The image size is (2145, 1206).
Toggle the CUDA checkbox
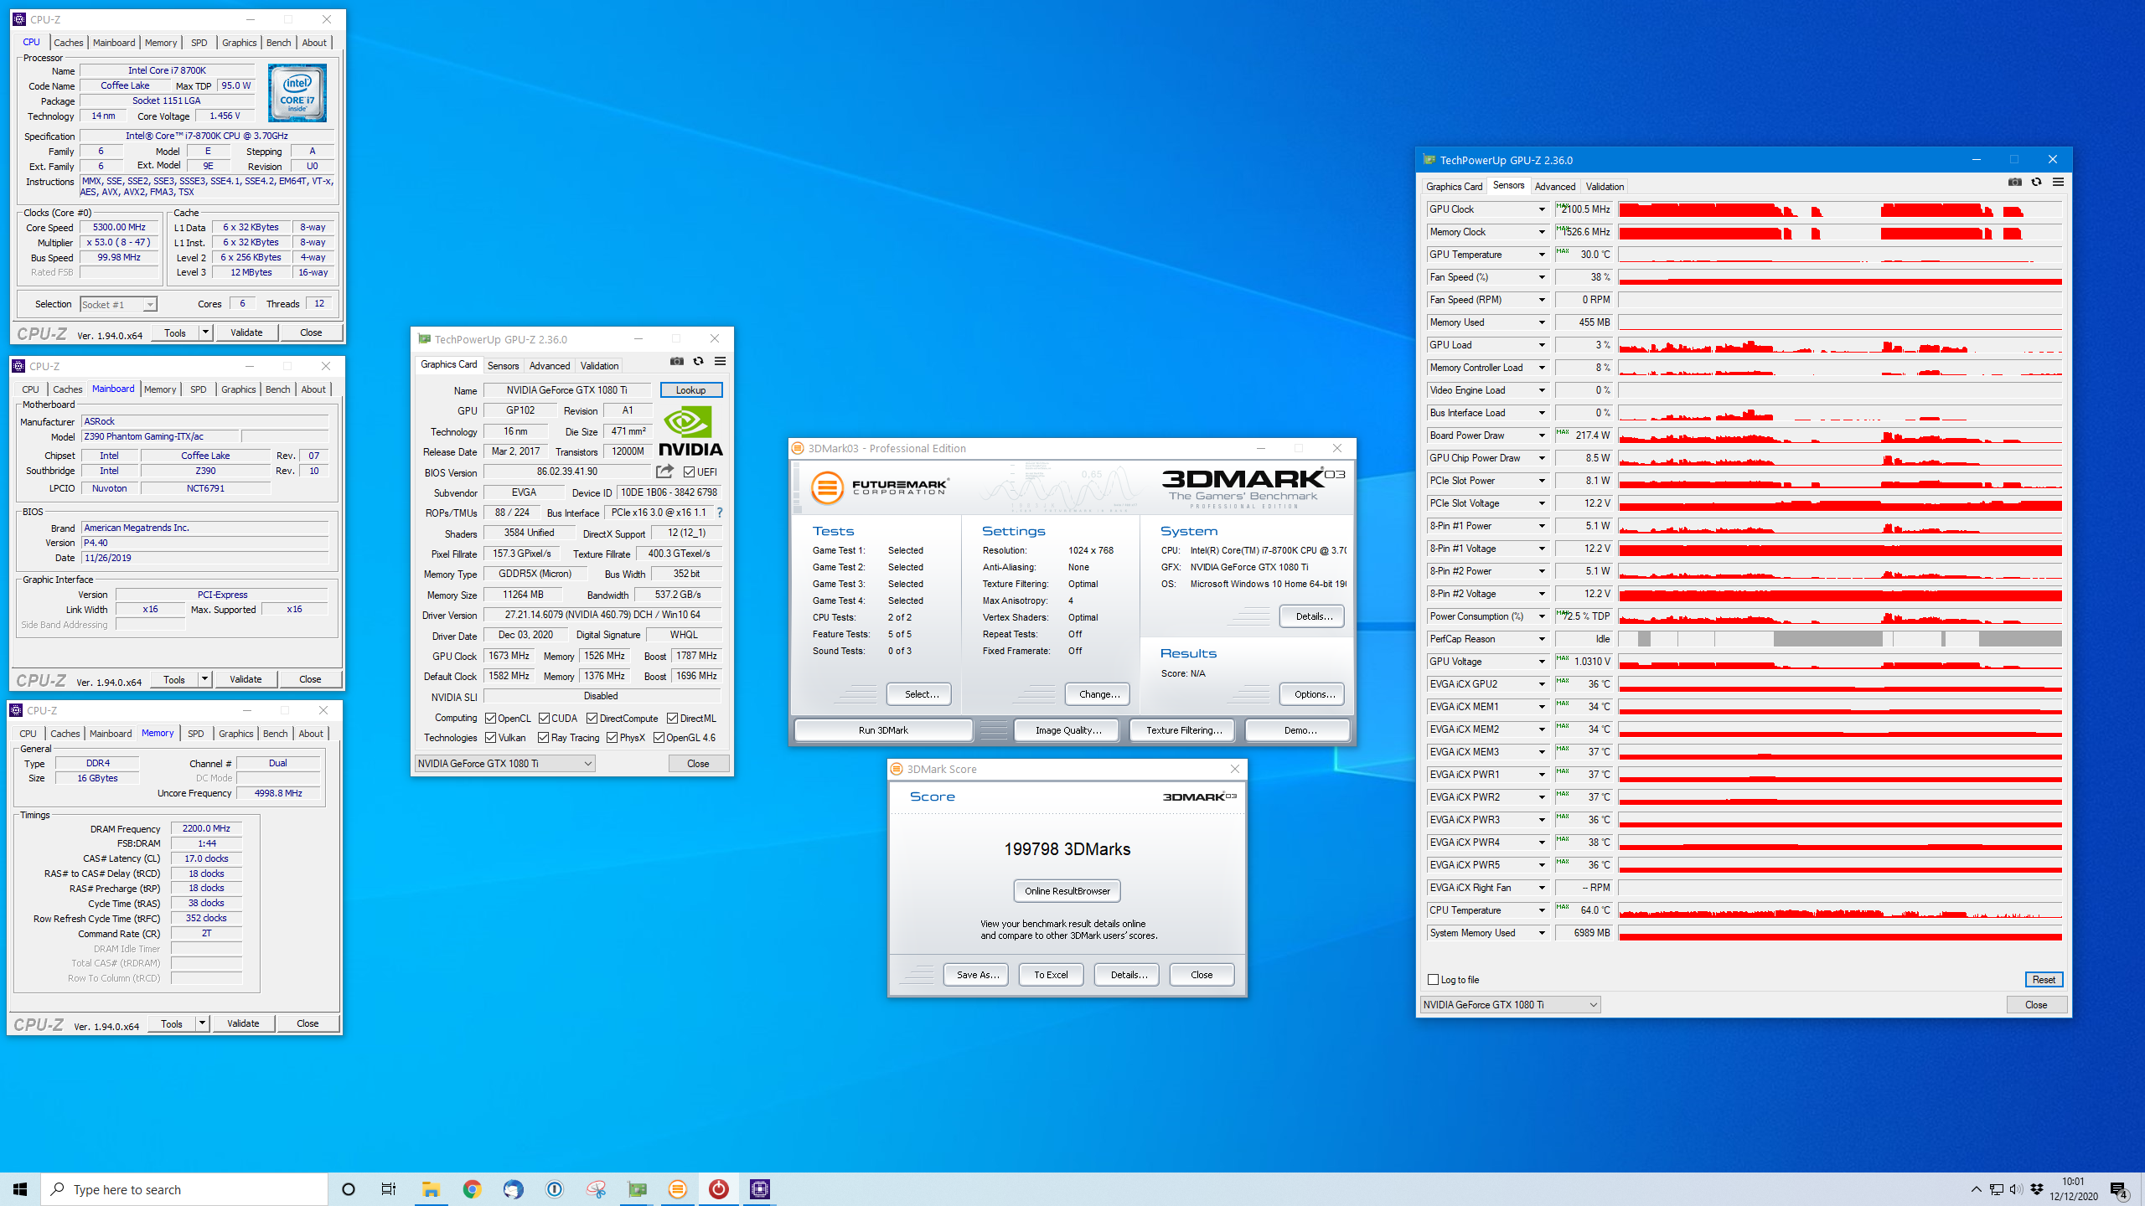coord(545,719)
